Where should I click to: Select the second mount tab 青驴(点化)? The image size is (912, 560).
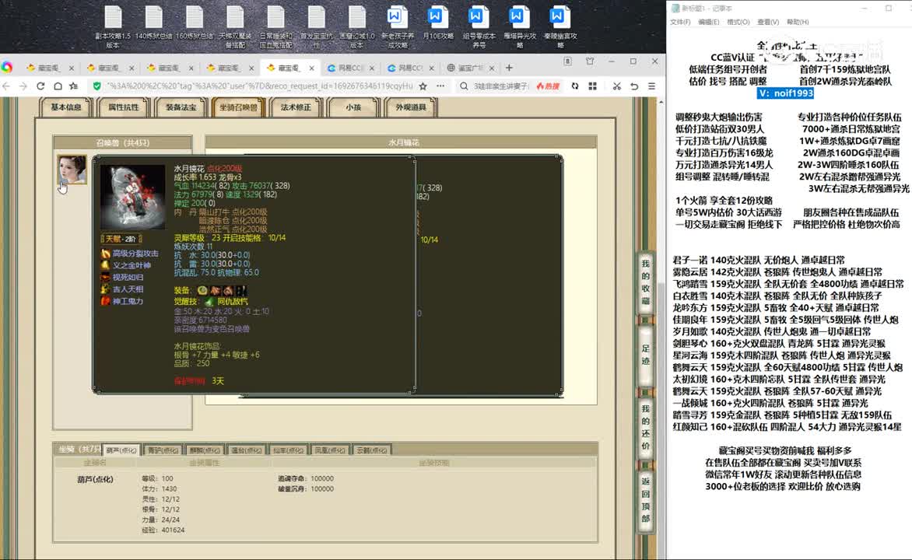tap(163, 450)
